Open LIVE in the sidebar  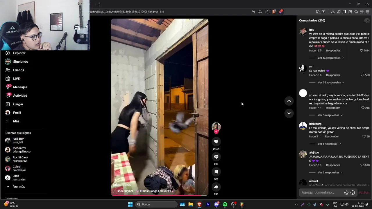[x=16, y=79]
